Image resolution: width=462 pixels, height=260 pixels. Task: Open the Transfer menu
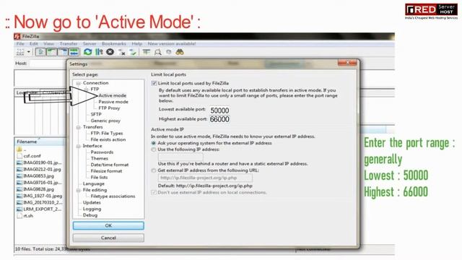click(x=69, y=43)
